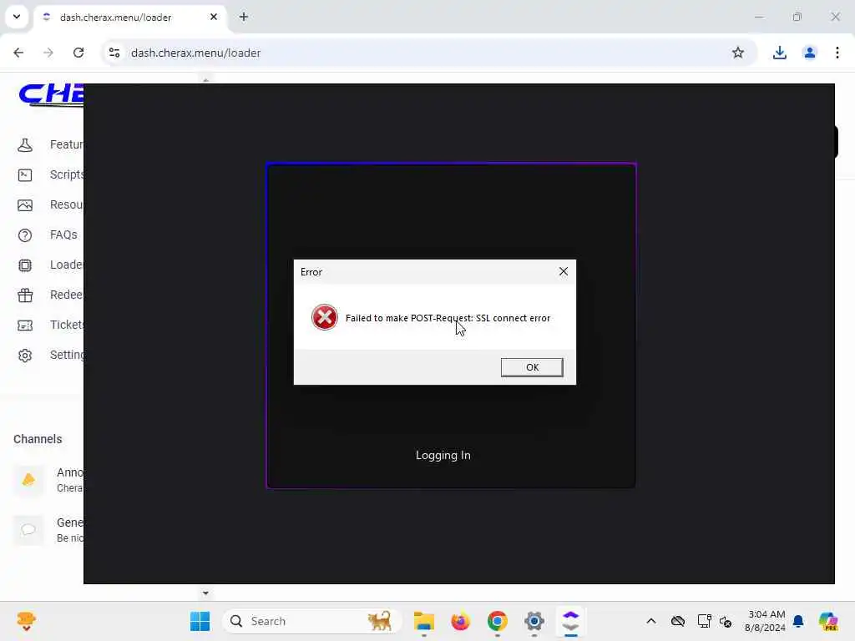The height and width of the screenshot is (641, 855).
Task: Open File Explorer from taskbar
Action: [x=423, y=621]
